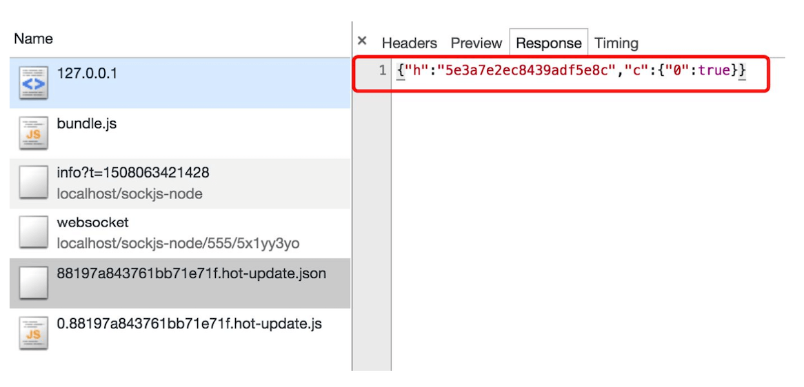
Task: Click the icon beside 88197a843761bb71e71f.hot-update.json
Action: coord(33,283)
